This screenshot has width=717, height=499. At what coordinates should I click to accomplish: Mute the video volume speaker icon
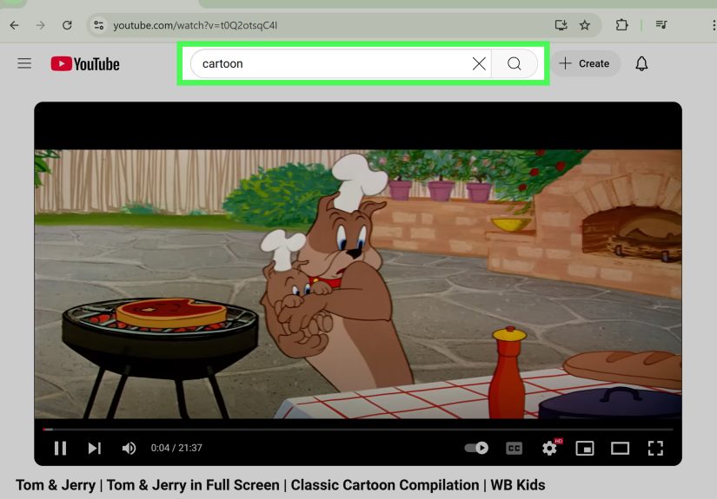point(129,448)
